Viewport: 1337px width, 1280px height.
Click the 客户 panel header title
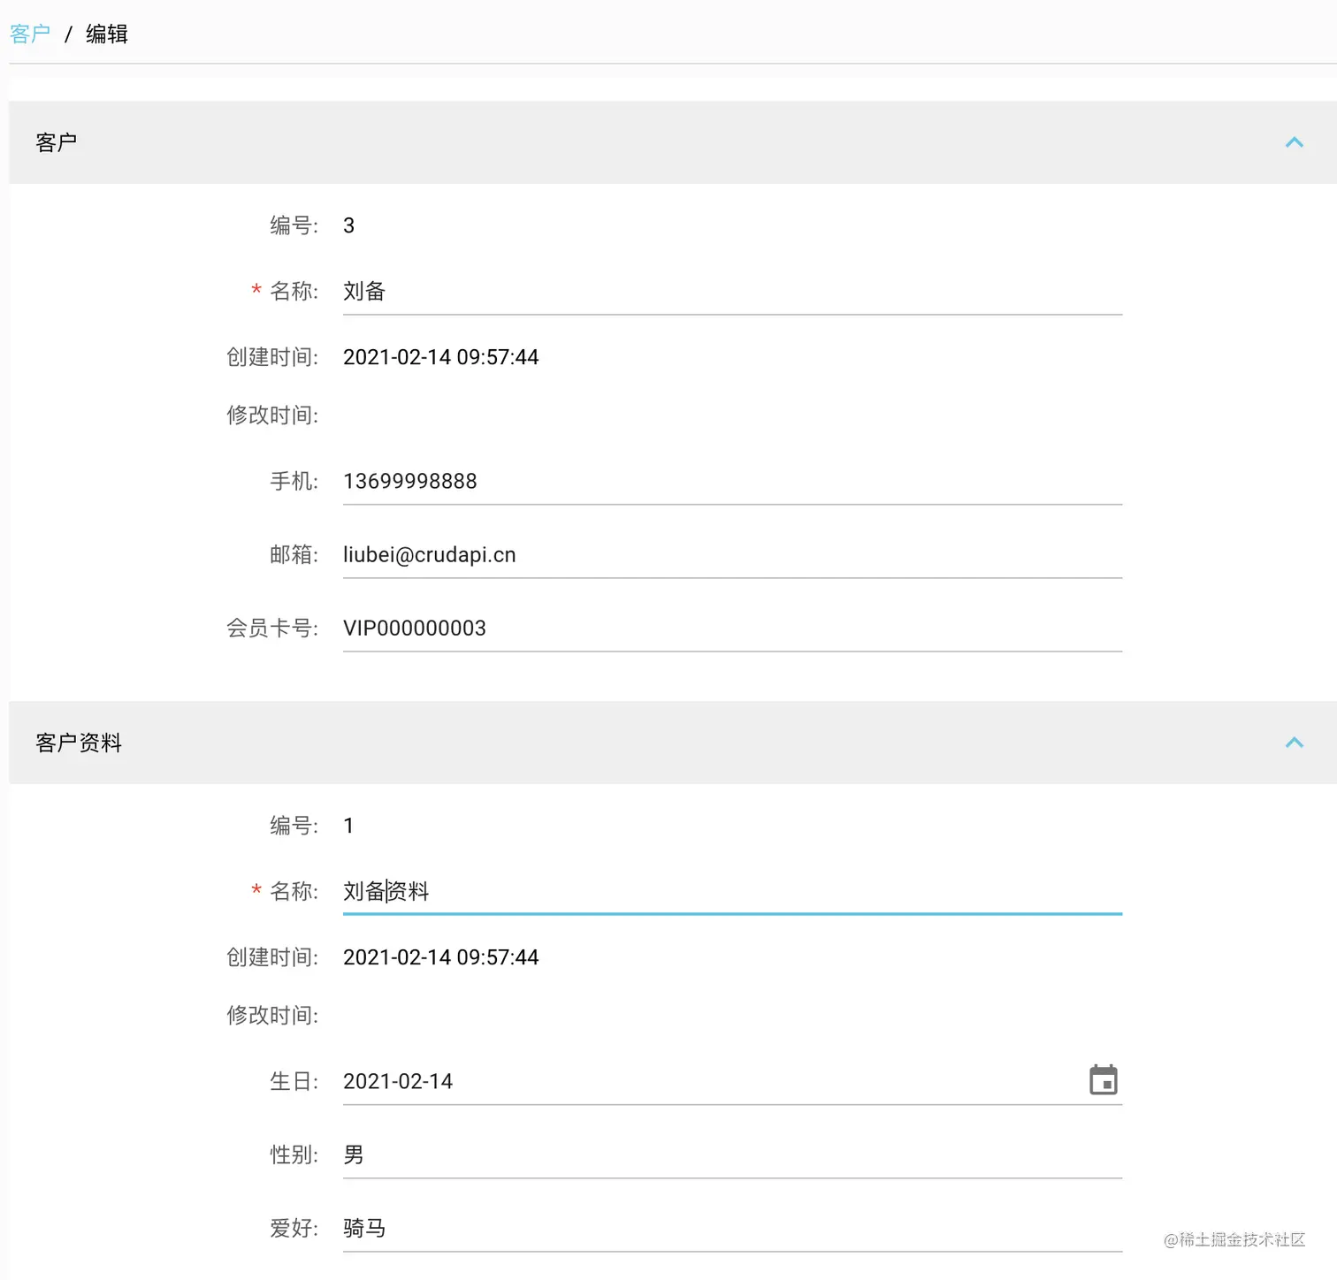[x=57, y=142]
